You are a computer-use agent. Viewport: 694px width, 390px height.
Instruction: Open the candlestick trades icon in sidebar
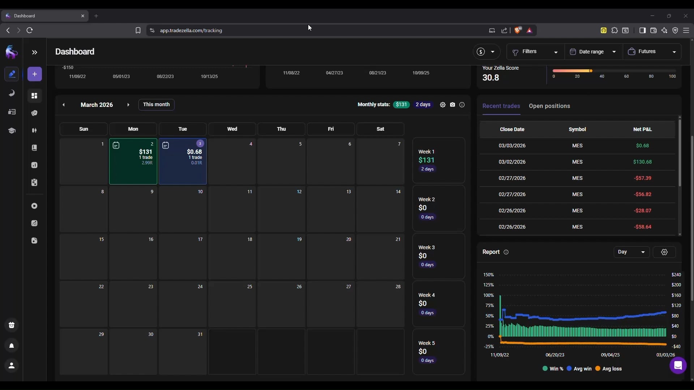pyautogui.click(x=34, y=130)
